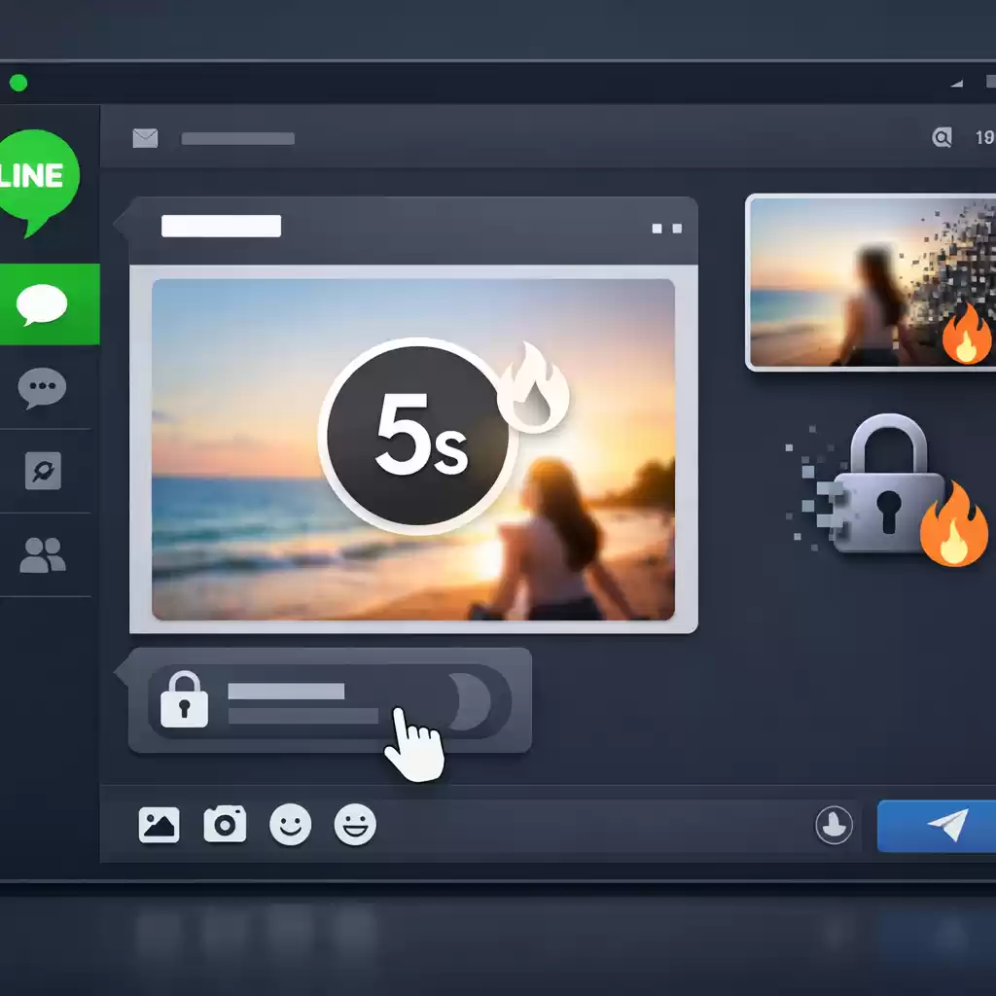Screen dimensions: 996x996
Task: Click the large padlock with flame
Action: (x=890, y=491)
